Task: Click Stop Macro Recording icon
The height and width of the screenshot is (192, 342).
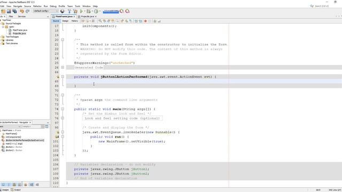Action: tap(150, 21)
